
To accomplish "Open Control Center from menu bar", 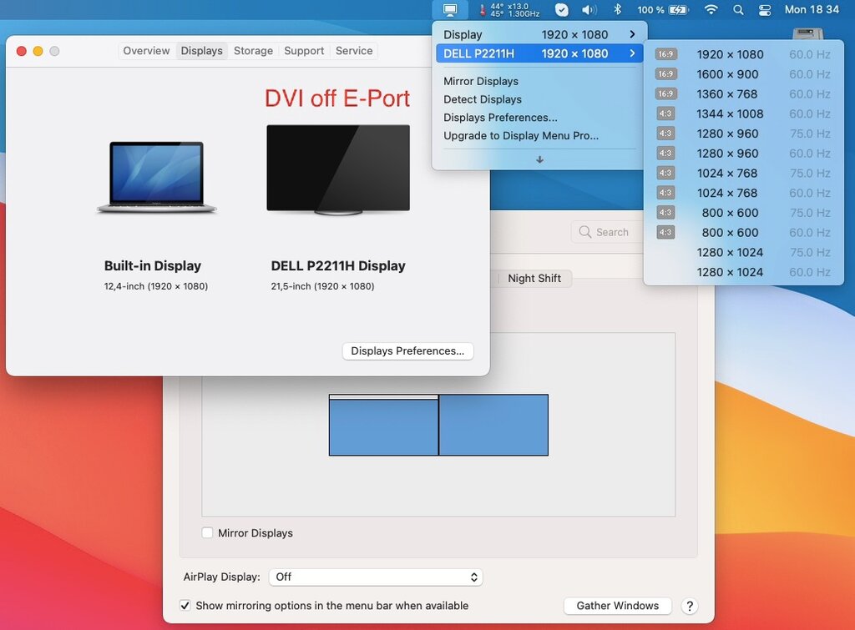I will click(765, 10).
